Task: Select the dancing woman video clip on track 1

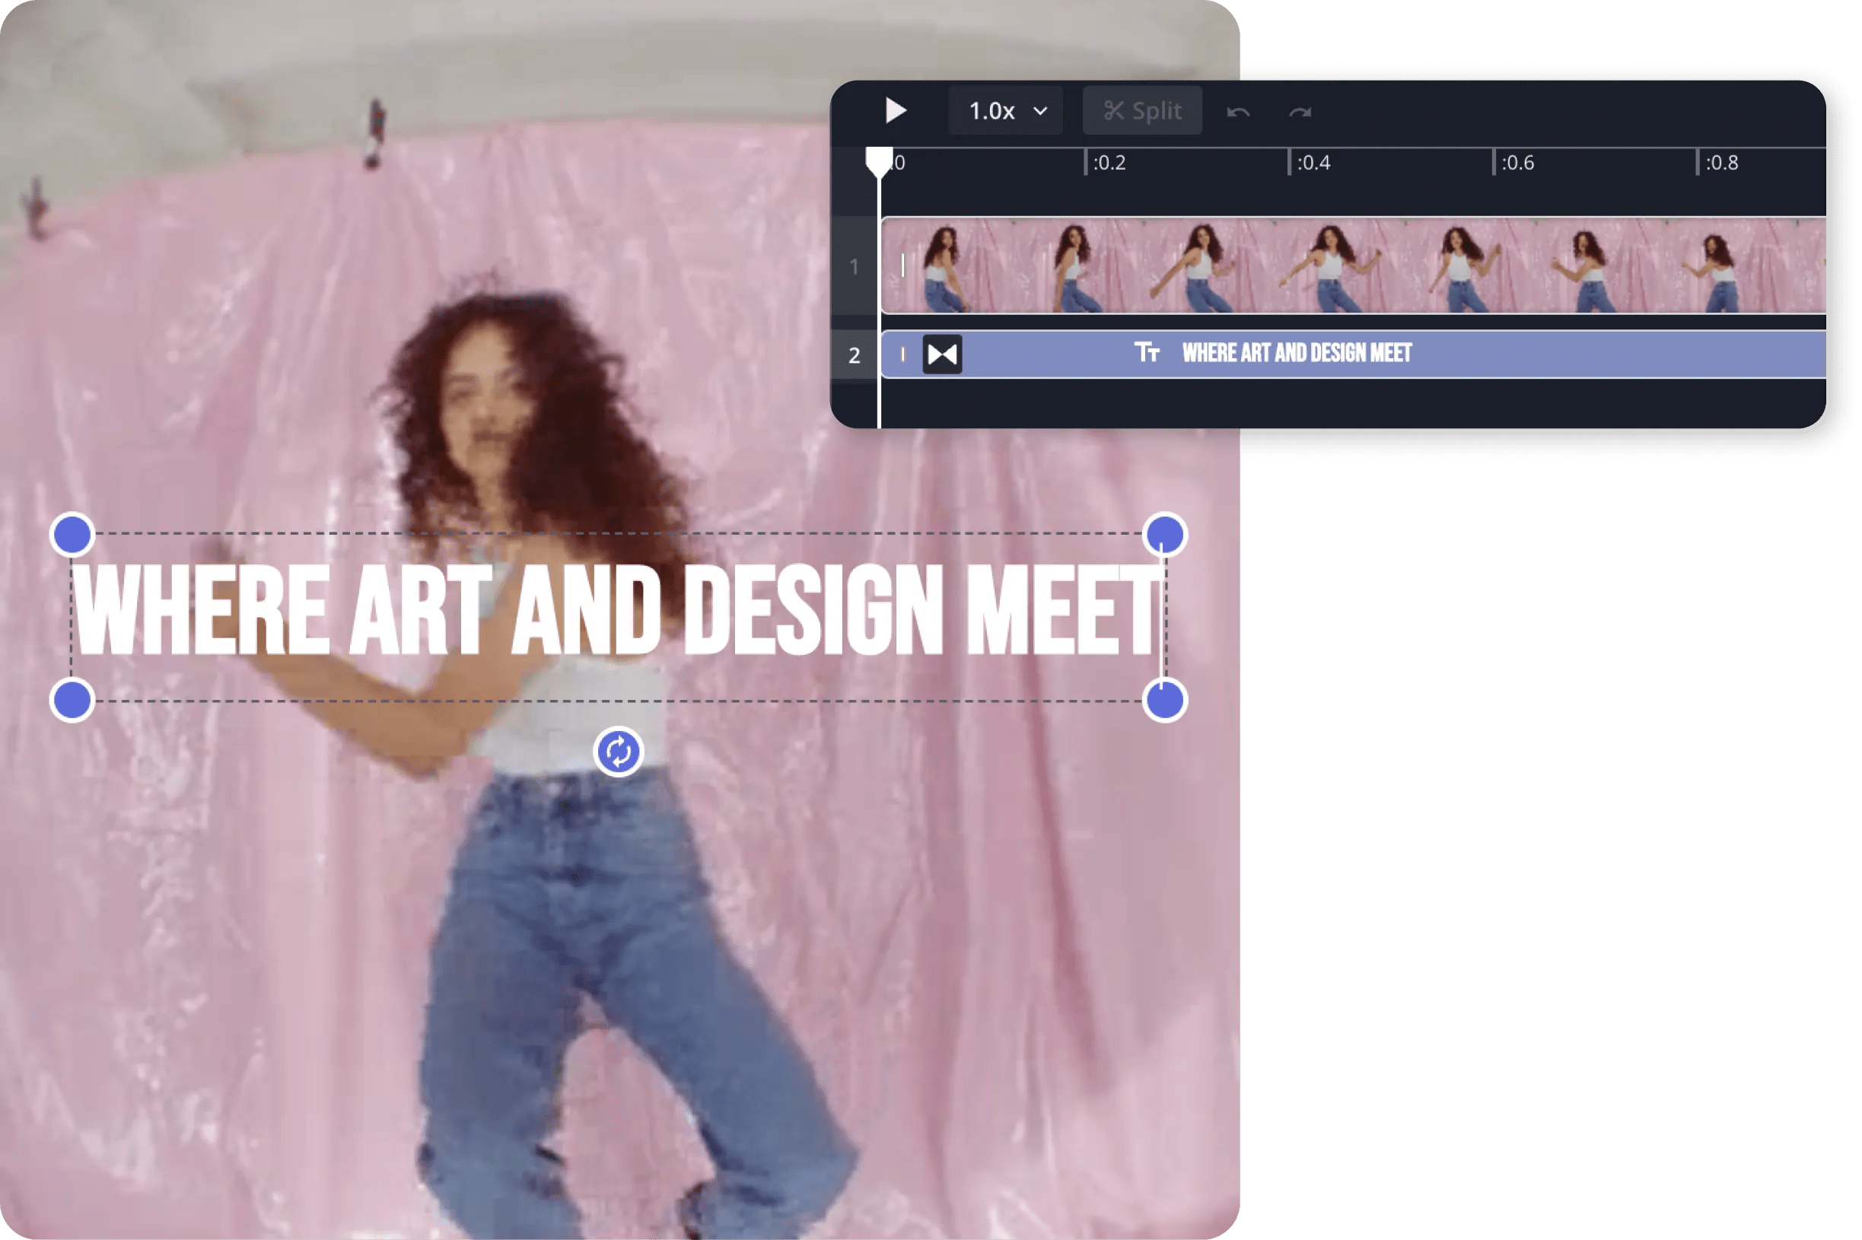Action: point(1353,265)
